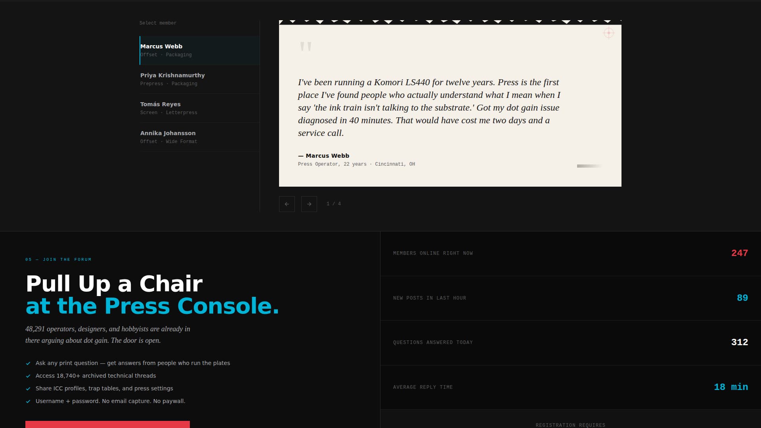Click the 'AVERAGE REPLY TIME' label
This screenshot has width=761, height=428.
[423, 387]
